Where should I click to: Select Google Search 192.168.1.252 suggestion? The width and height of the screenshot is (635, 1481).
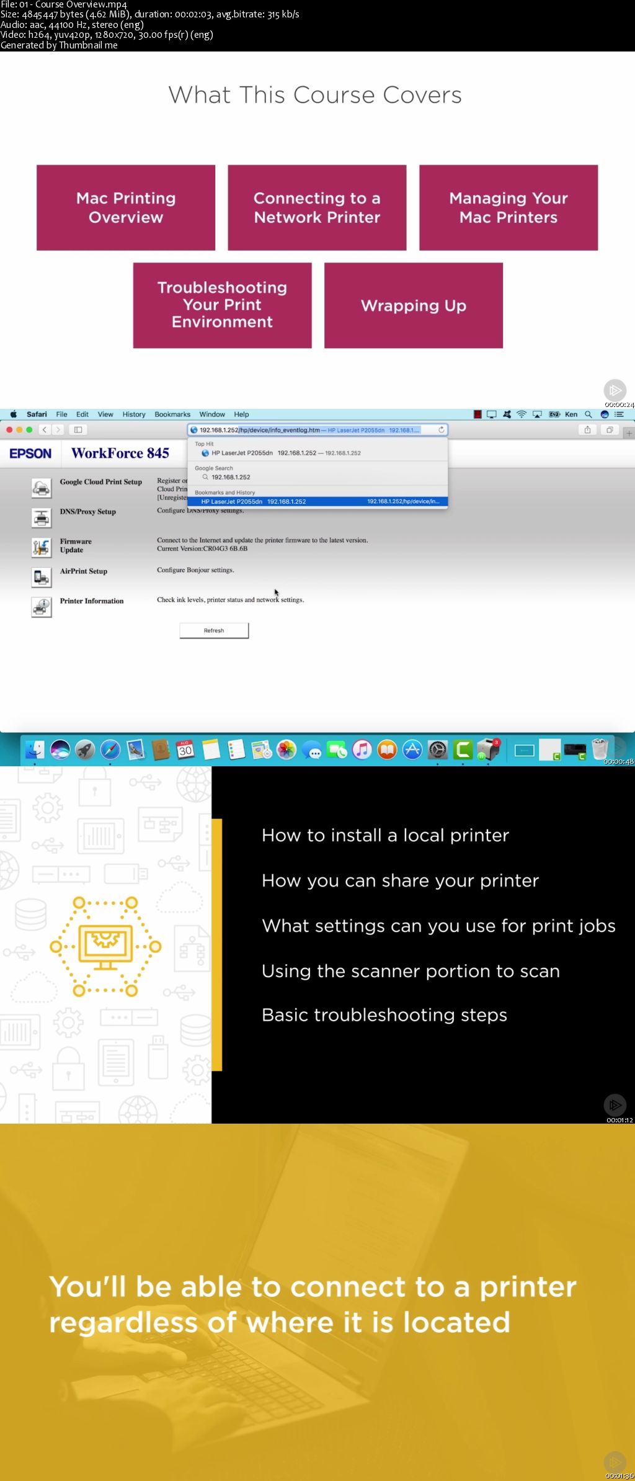[317, 477]
